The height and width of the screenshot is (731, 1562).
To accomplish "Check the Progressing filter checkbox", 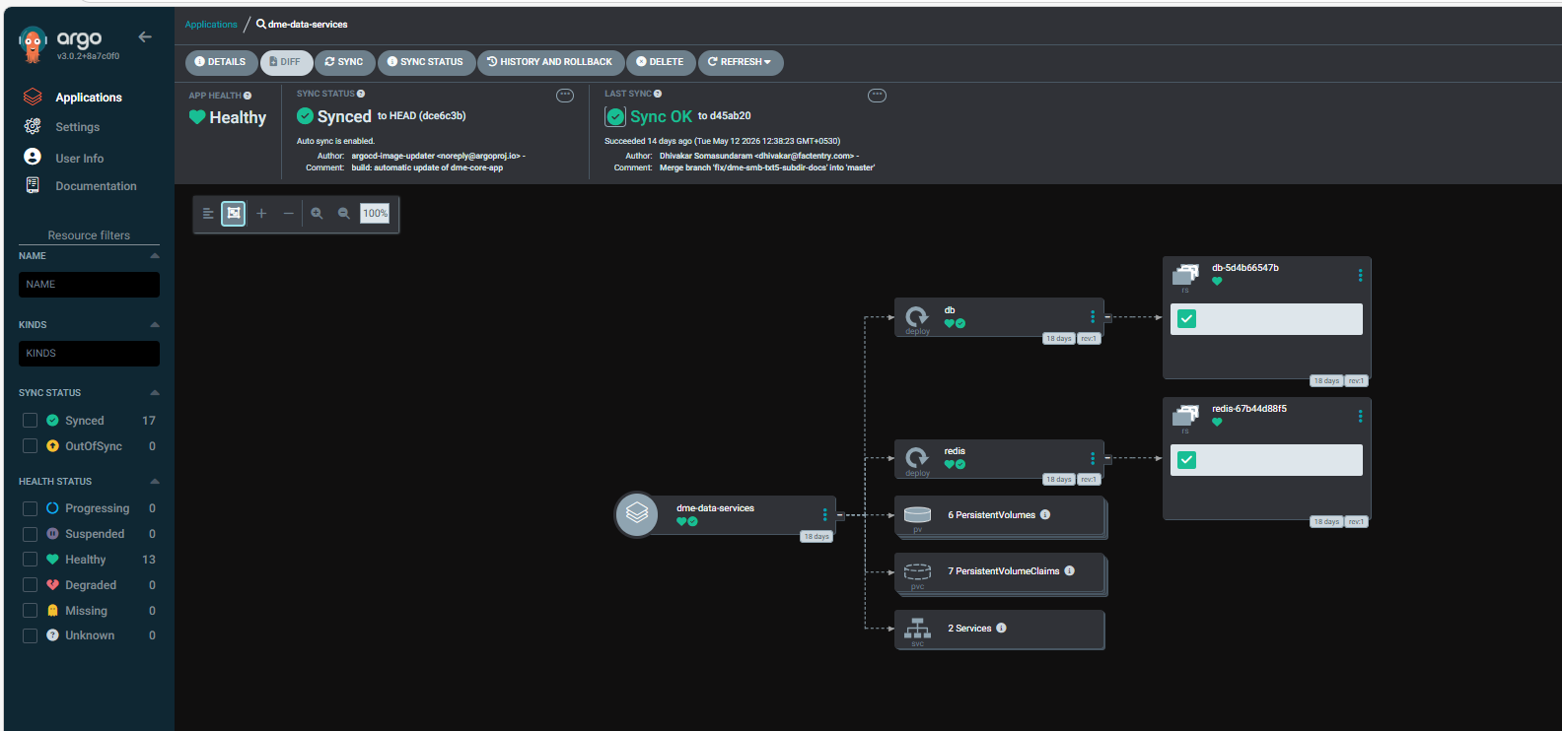I will click(x=30, y=508).
